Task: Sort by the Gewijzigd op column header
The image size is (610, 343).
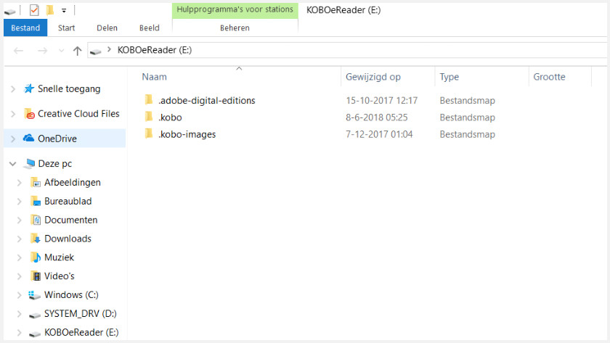Action: (x=373, y=77)
